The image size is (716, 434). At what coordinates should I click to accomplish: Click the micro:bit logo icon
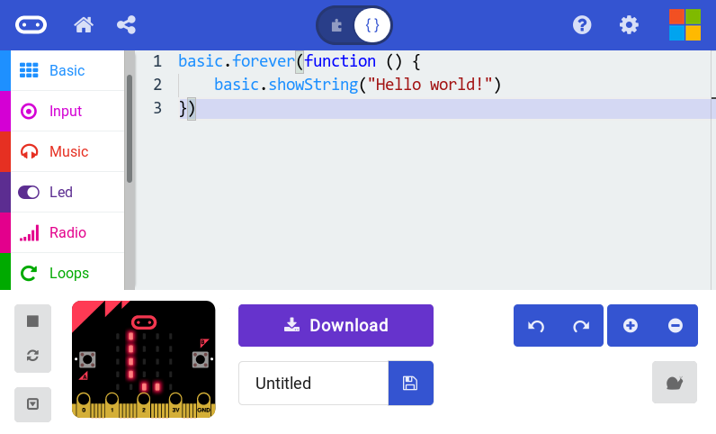pos(31,25)
